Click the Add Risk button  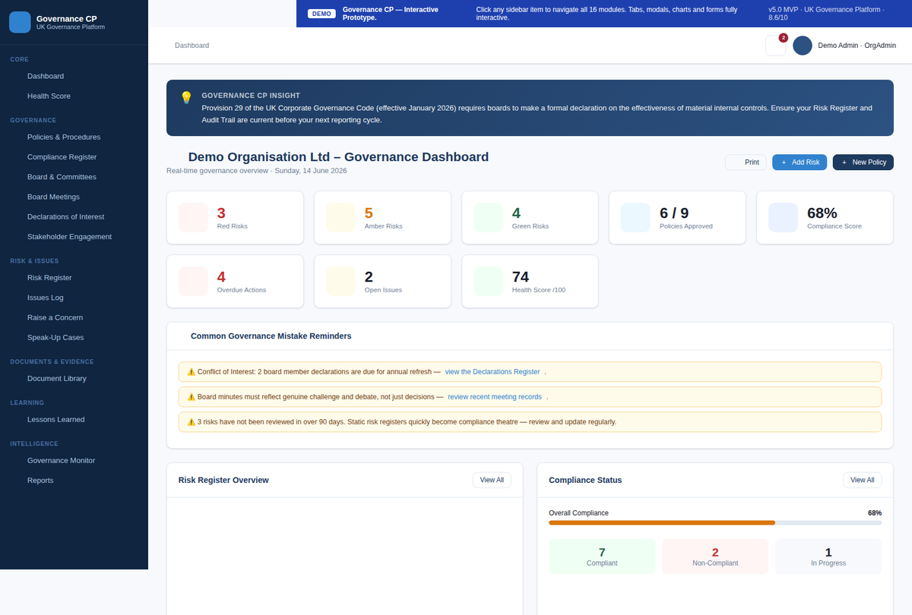[x=800, y=162]
